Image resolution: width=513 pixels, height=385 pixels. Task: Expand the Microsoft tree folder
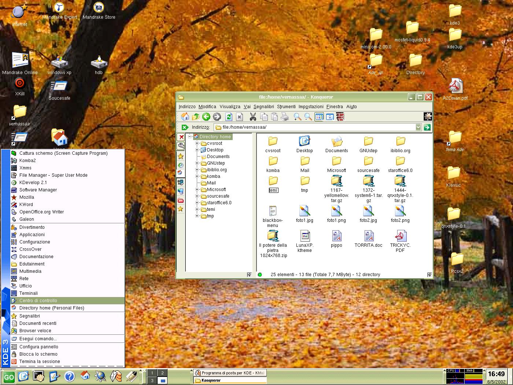tap(197, 190)
